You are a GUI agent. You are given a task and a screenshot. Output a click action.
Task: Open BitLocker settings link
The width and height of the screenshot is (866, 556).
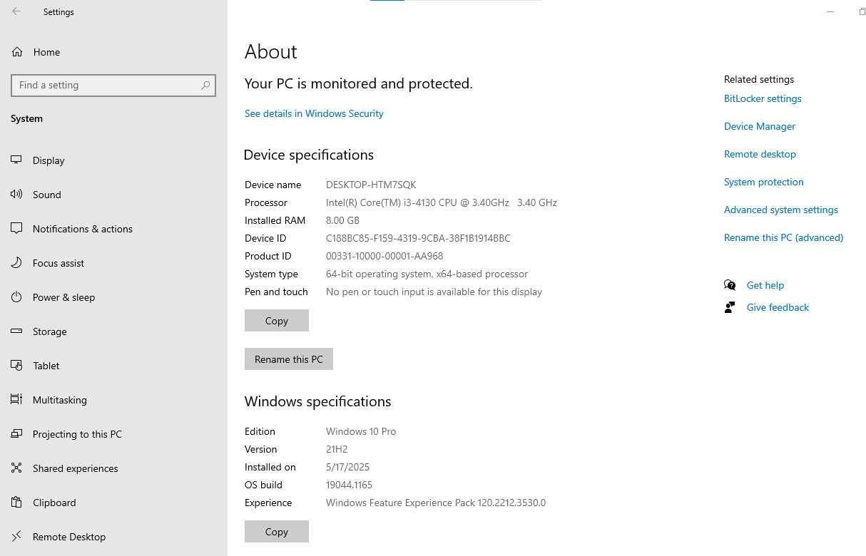(x=763, y=98)
